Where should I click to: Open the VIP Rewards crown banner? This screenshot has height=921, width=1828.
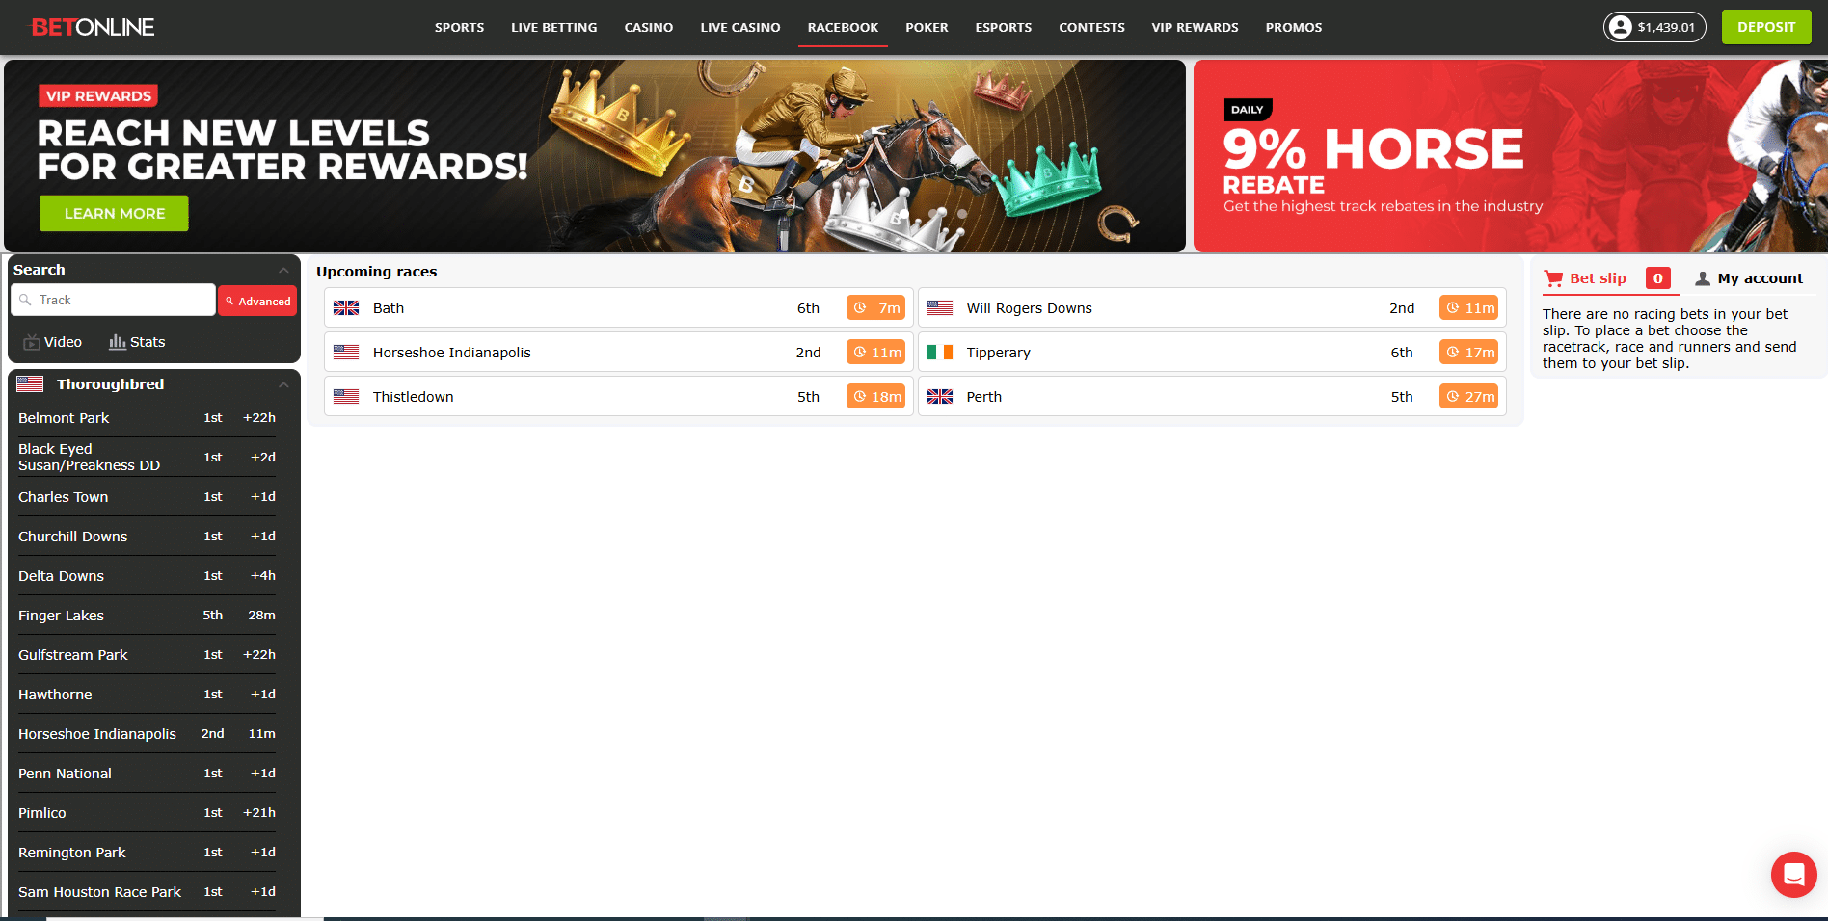(595, 156)
